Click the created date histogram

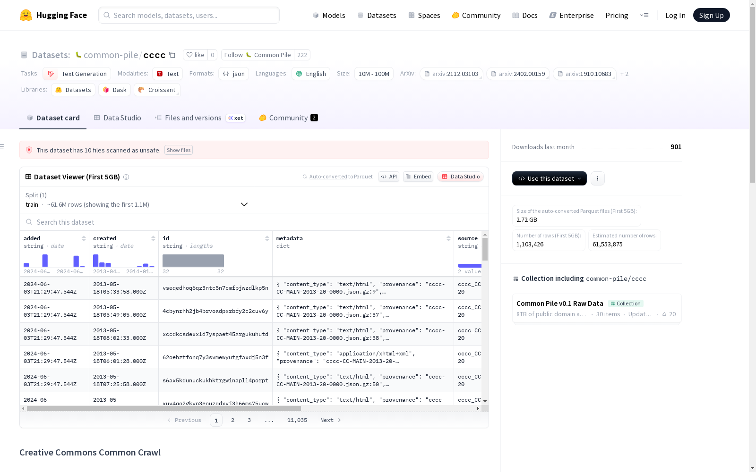pos(124,261)
